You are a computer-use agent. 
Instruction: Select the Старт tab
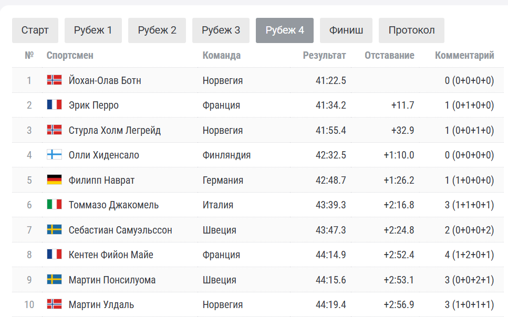[x=35, y=30]
